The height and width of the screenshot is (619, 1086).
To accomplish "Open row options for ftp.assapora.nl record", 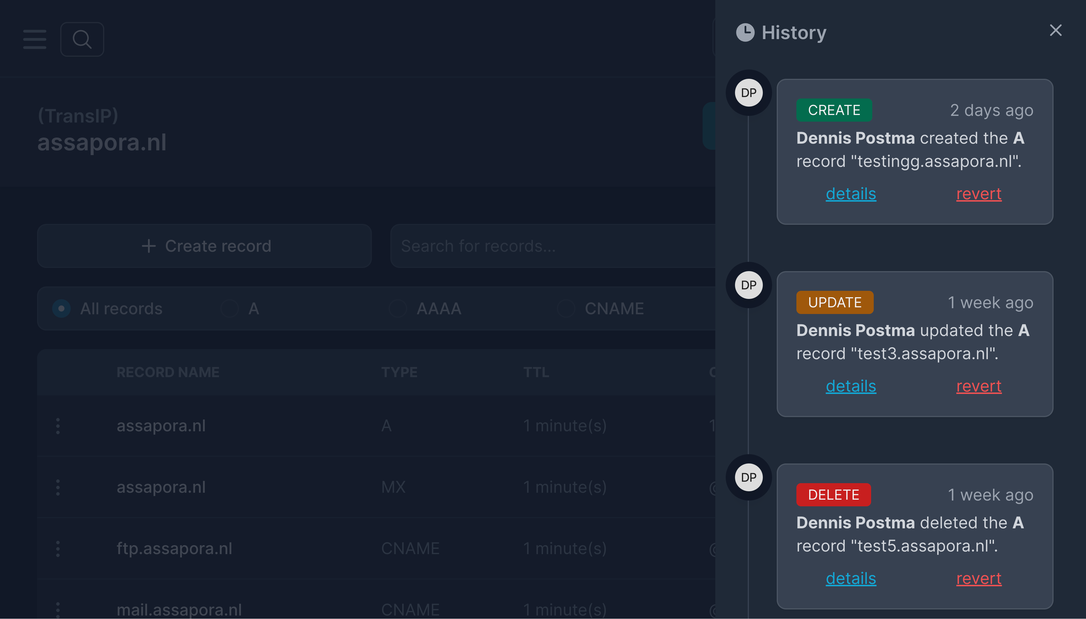I will [x=58, y=549].
